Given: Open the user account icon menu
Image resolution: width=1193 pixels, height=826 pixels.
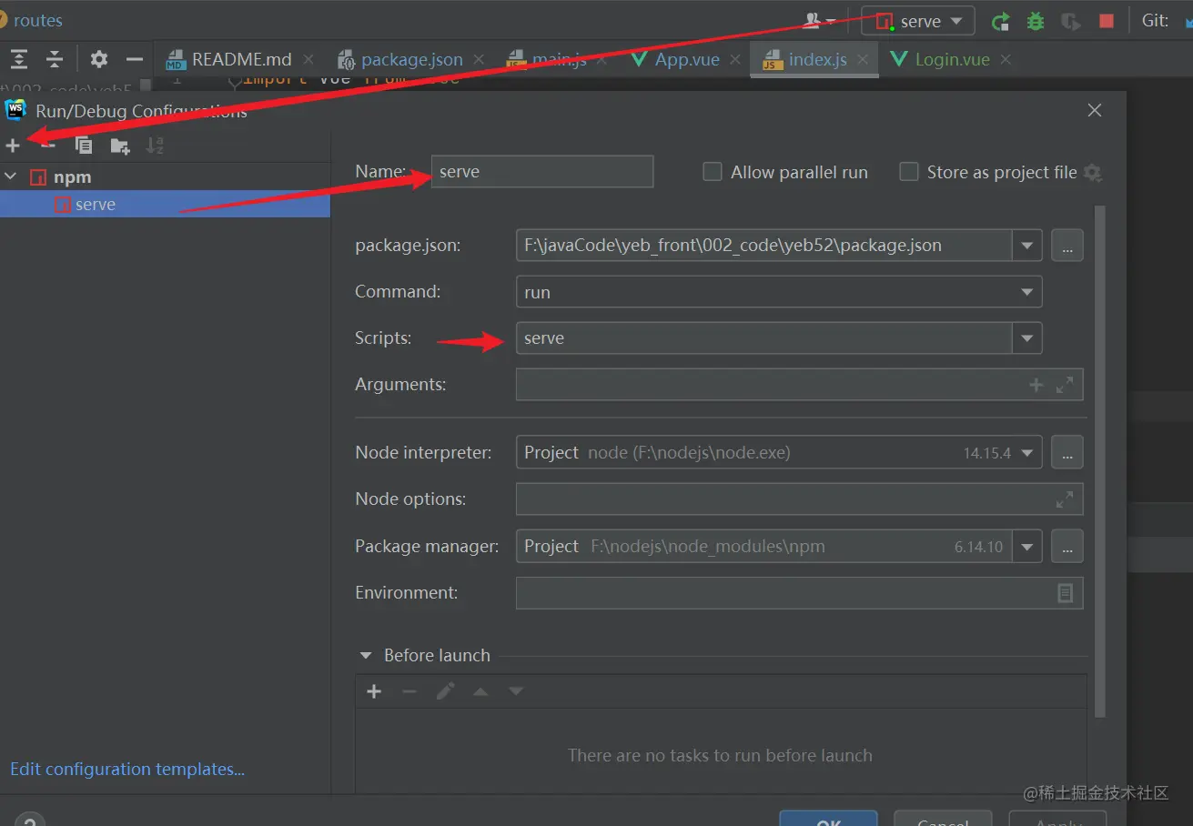Looking at the screenshot, I should [x=820, y=20].
